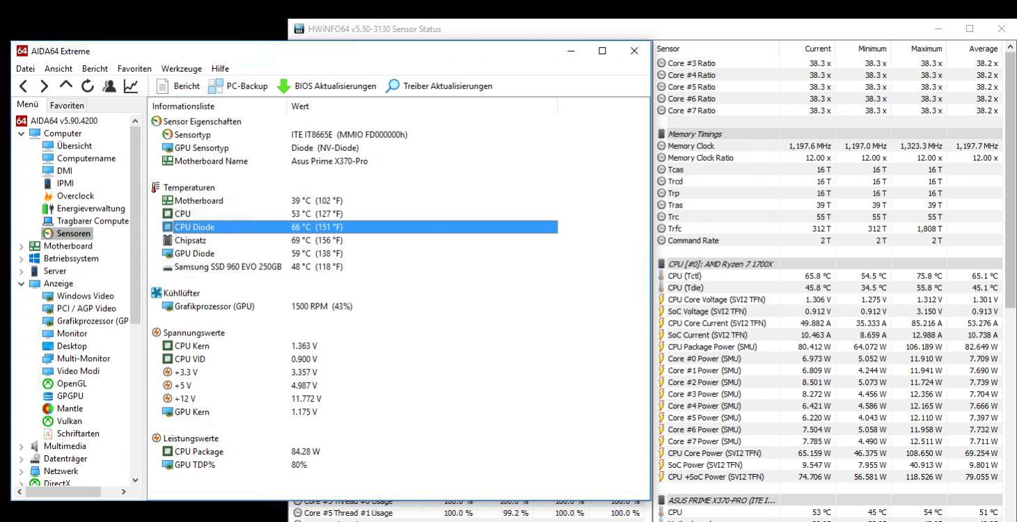Expand the Betriebssystem tree node
This screenshot has width=1017, height=522.
pyautogui.click(x=22, y=259)
